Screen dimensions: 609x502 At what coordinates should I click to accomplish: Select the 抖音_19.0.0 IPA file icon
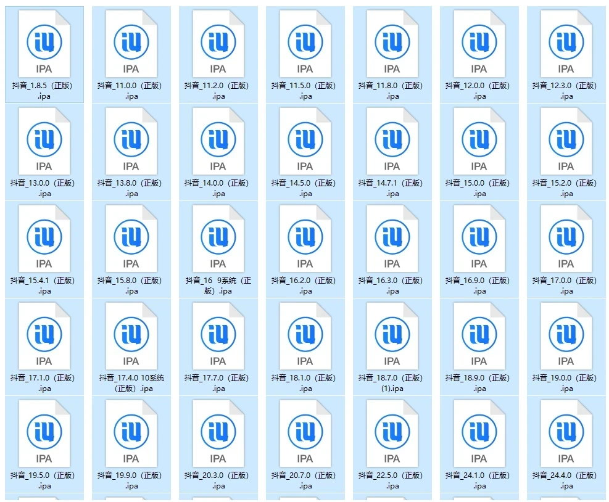tap(566, 336)
